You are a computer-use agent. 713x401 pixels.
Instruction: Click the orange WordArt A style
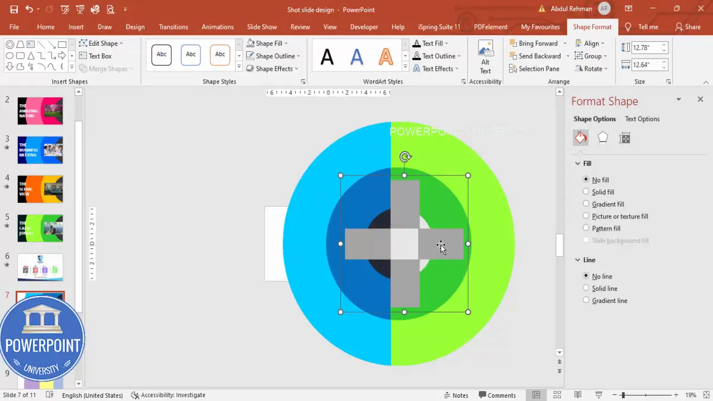pyautogui.click(x=385, y=56)
